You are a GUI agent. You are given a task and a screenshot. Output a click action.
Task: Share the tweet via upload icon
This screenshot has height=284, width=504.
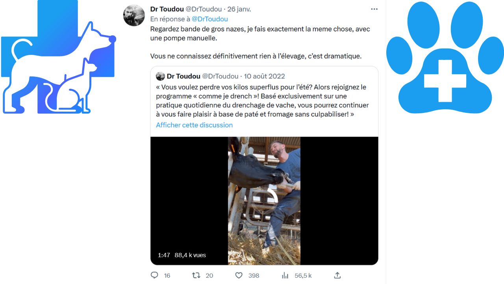pyautogui.click(x=337, y=275)
